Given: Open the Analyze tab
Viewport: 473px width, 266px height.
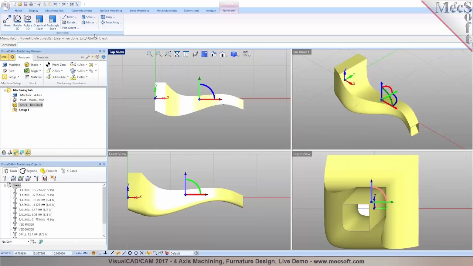Looking at the screenshot, I should coord(211,11).
